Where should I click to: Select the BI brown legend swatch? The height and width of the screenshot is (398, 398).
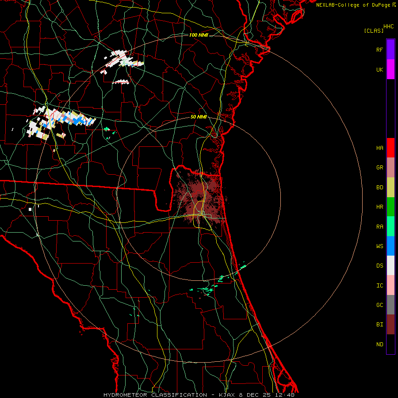[x=390, y=325]
